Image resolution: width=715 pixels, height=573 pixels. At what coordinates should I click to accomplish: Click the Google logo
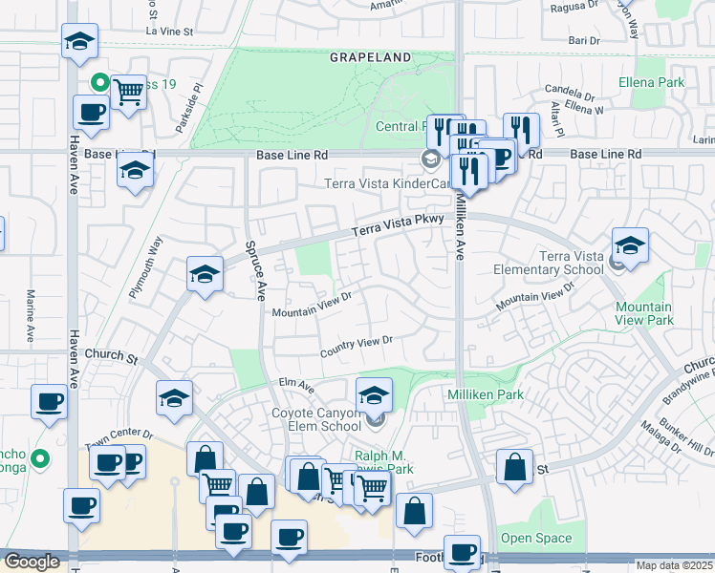coord(32,562)
